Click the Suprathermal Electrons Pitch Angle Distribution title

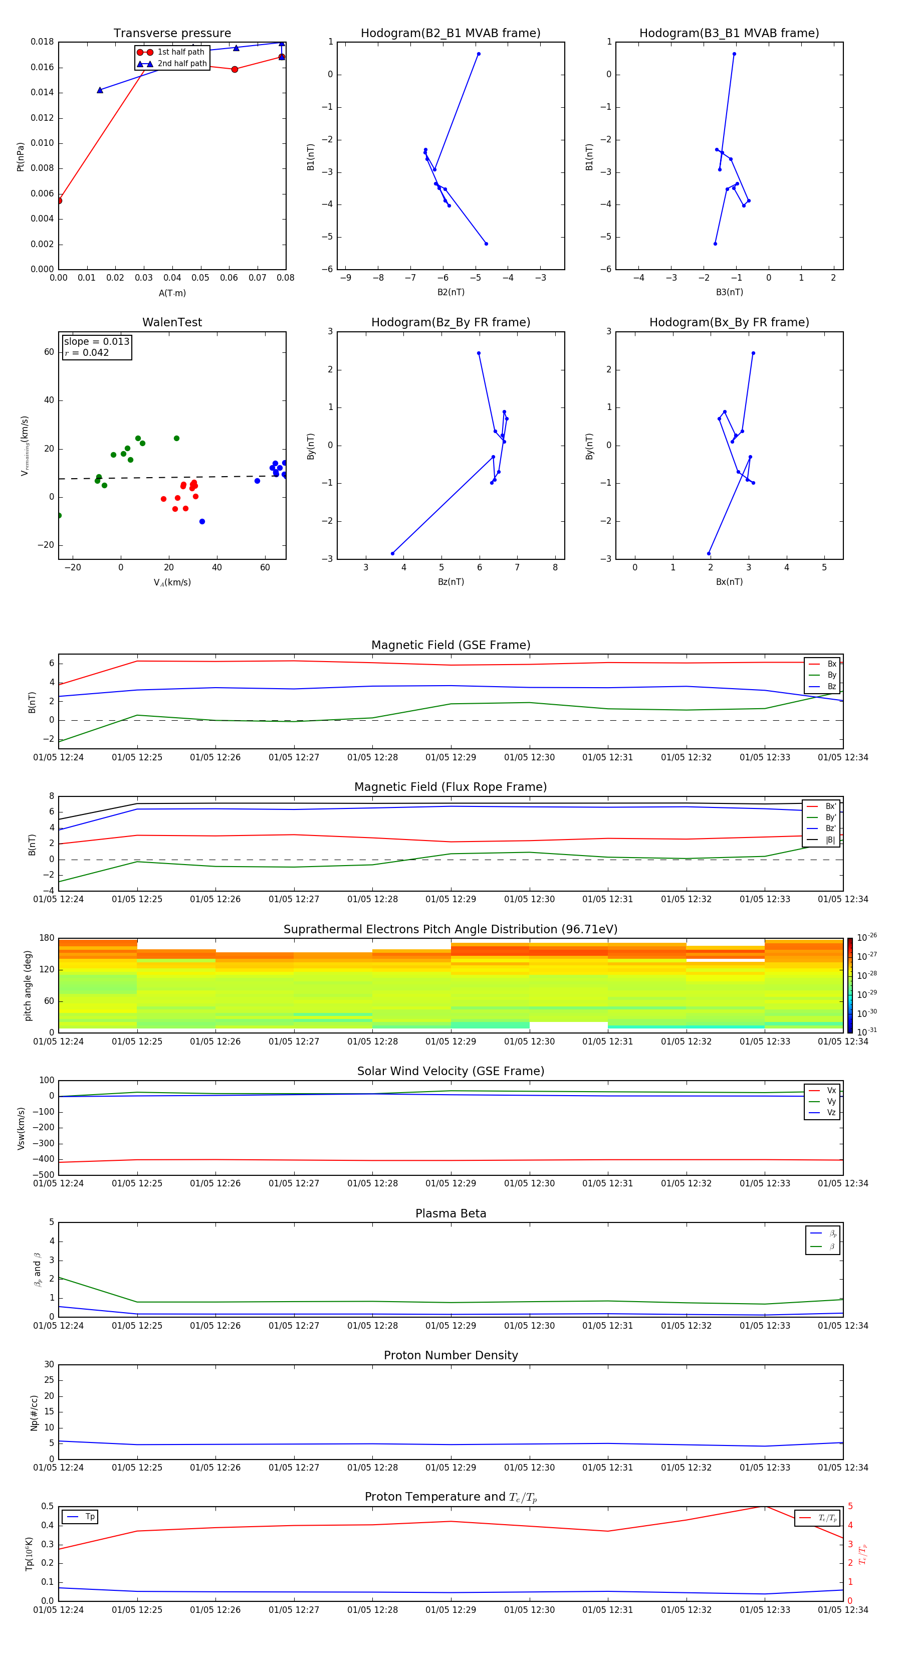(450, 930)
